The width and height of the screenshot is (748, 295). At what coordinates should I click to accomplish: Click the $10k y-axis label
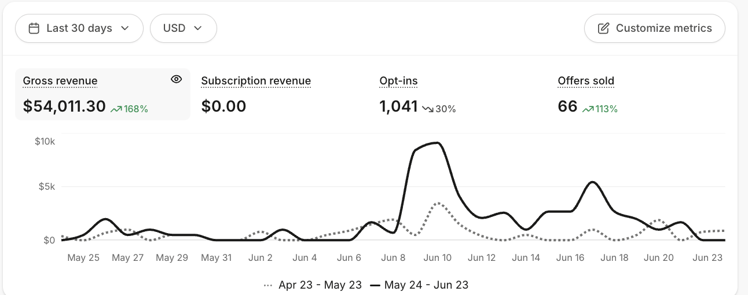pyautogui.click(x=45, y=142)
